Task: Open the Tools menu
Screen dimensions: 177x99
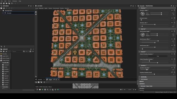Action: 9,1
